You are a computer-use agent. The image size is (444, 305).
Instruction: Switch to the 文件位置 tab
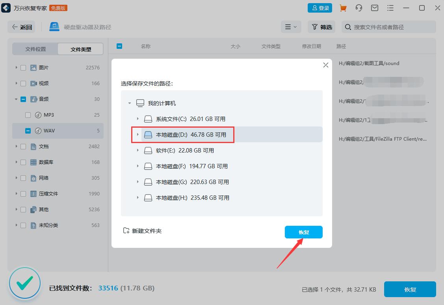point(35,49)
